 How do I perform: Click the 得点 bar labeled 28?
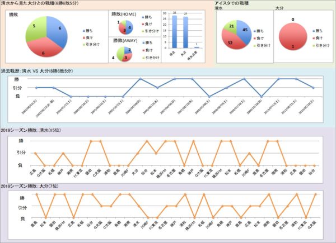[175, 32]
